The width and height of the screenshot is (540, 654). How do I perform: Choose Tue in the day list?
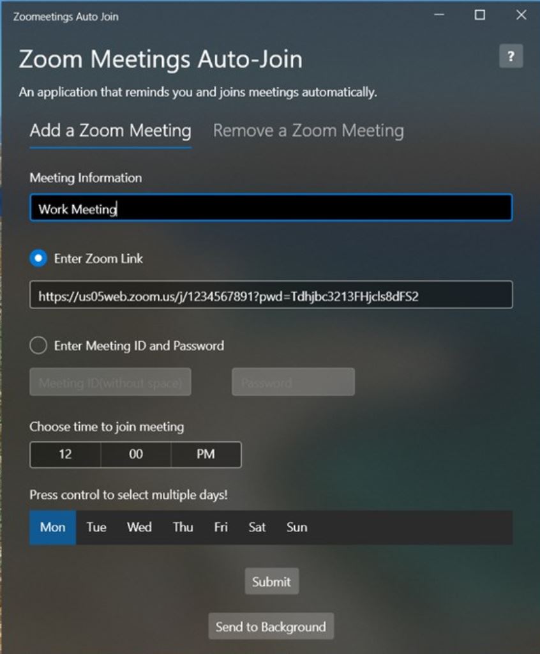pyautogui.click(x=96, y=527)
